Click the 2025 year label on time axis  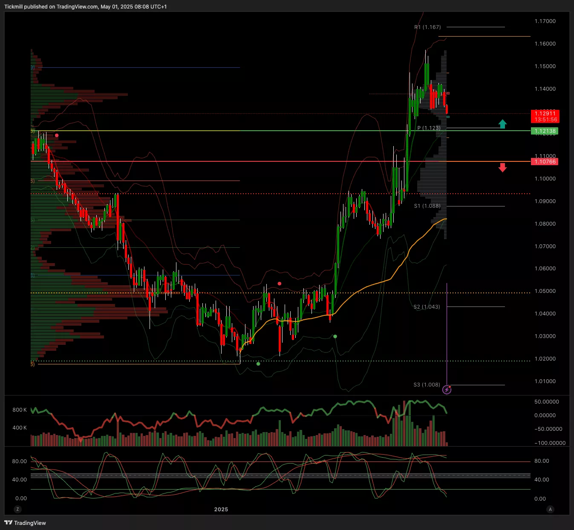pyautogui.click(x=221, y=510)
